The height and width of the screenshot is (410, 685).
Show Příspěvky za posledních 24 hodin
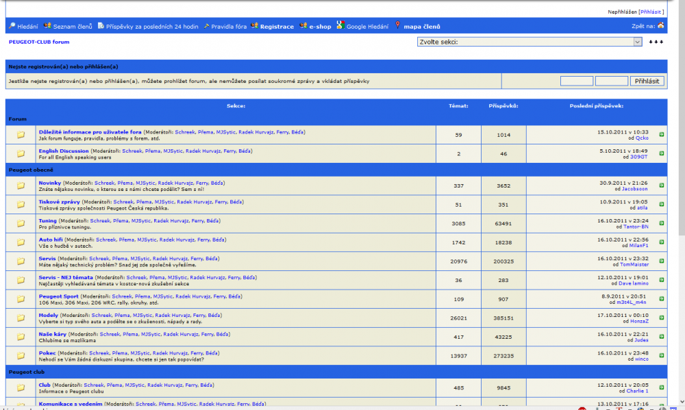(x=152, y=27)
